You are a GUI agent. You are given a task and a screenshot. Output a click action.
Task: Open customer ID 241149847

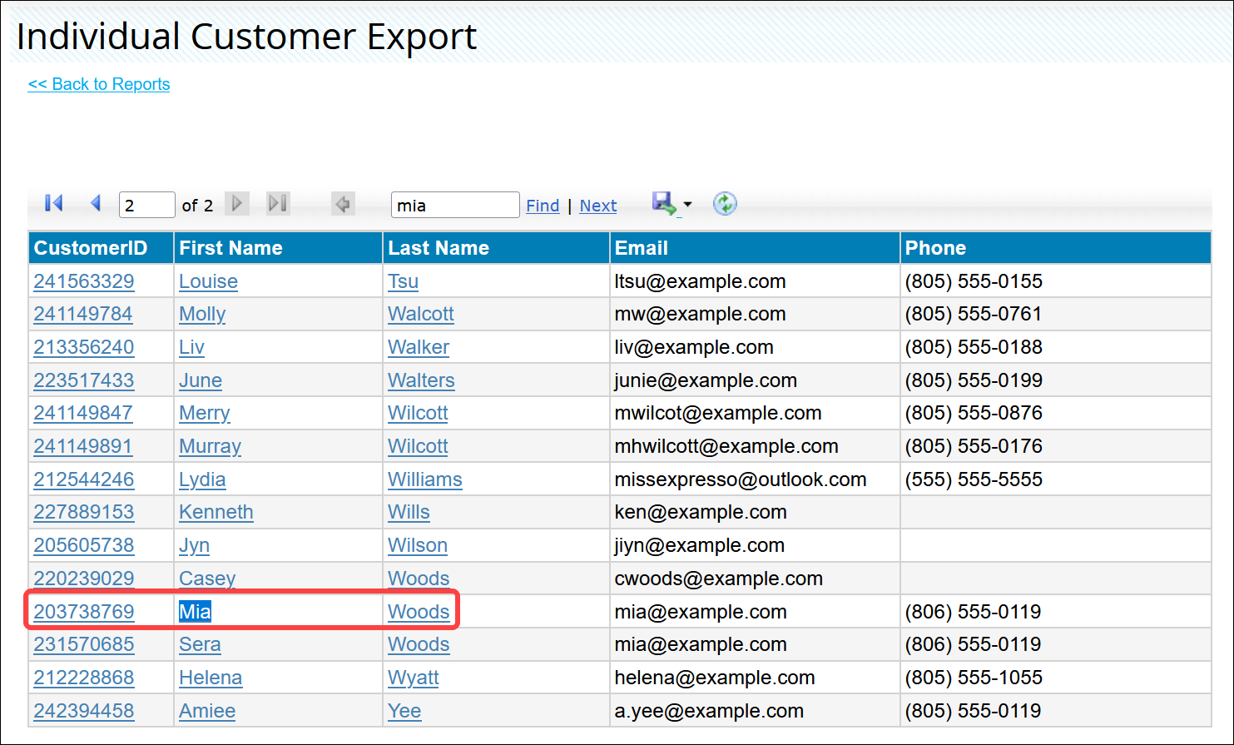coord(83,413)
